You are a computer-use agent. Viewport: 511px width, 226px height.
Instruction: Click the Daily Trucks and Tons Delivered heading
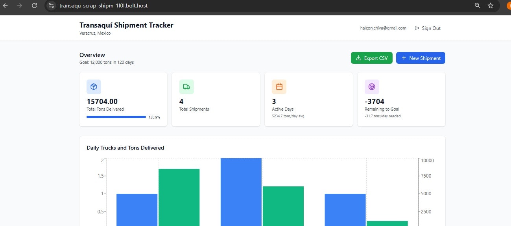(x=125, y=148)
